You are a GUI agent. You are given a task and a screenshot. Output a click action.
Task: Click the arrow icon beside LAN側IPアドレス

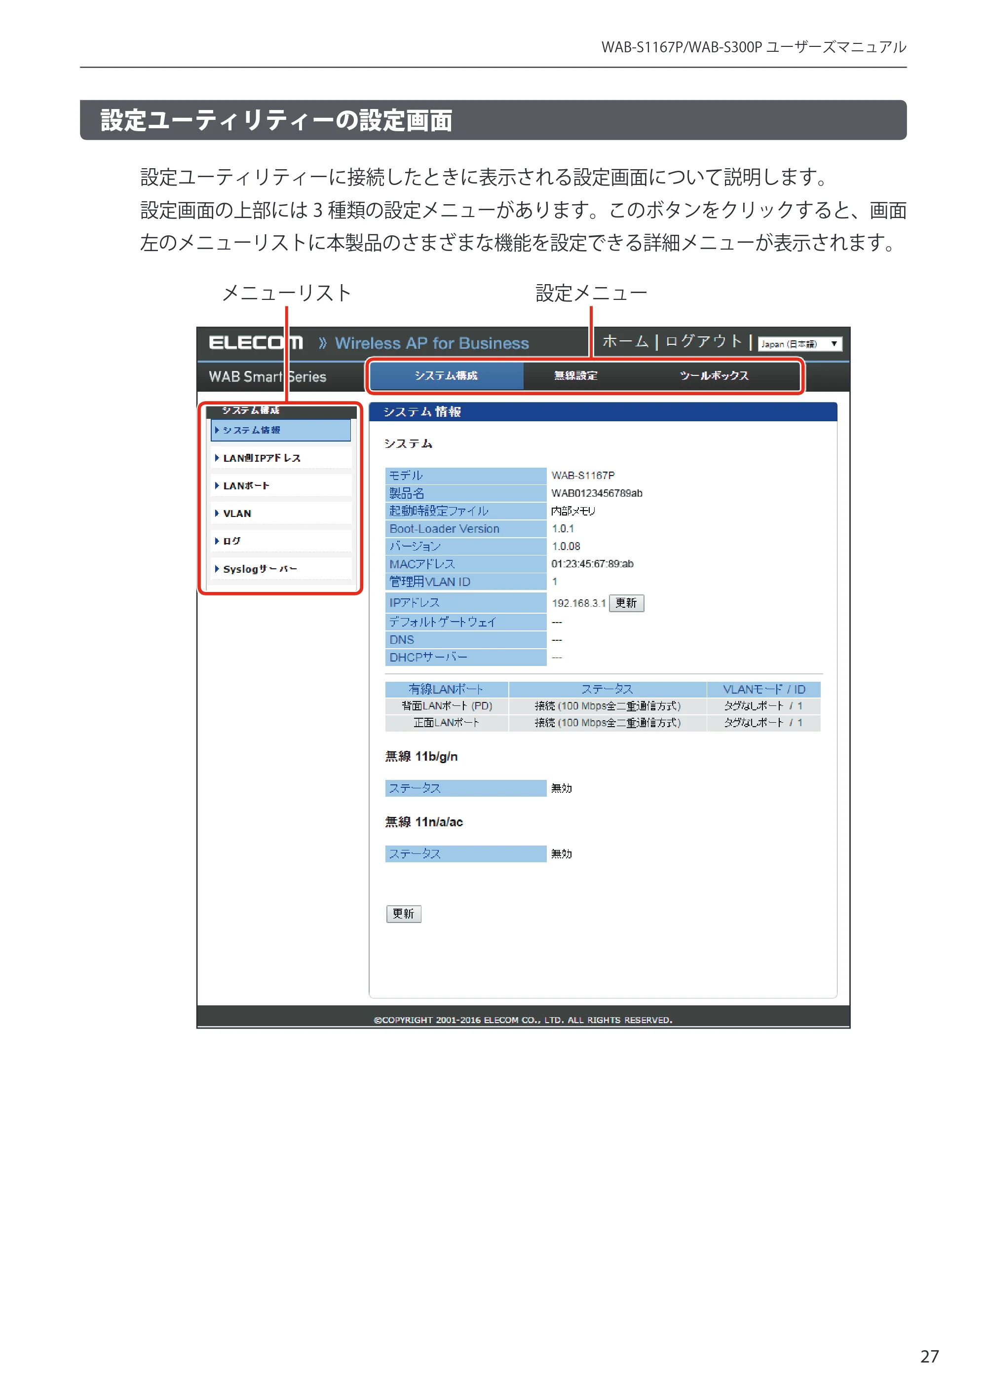pos(217,458)
